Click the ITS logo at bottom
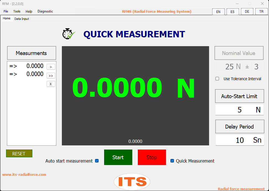The height and width of the screenshot is (191, 269). click(x=132, y=182)
